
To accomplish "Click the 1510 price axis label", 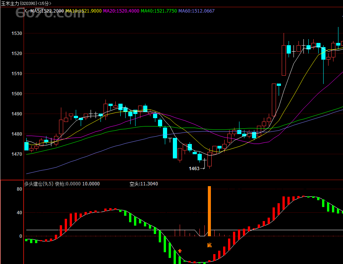I will tap(17, 74).
